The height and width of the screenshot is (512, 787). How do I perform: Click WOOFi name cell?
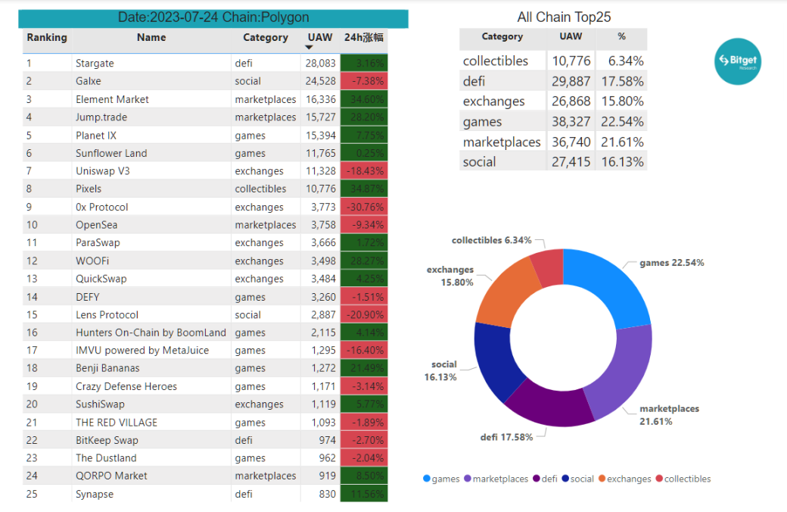tap(92, 261)
